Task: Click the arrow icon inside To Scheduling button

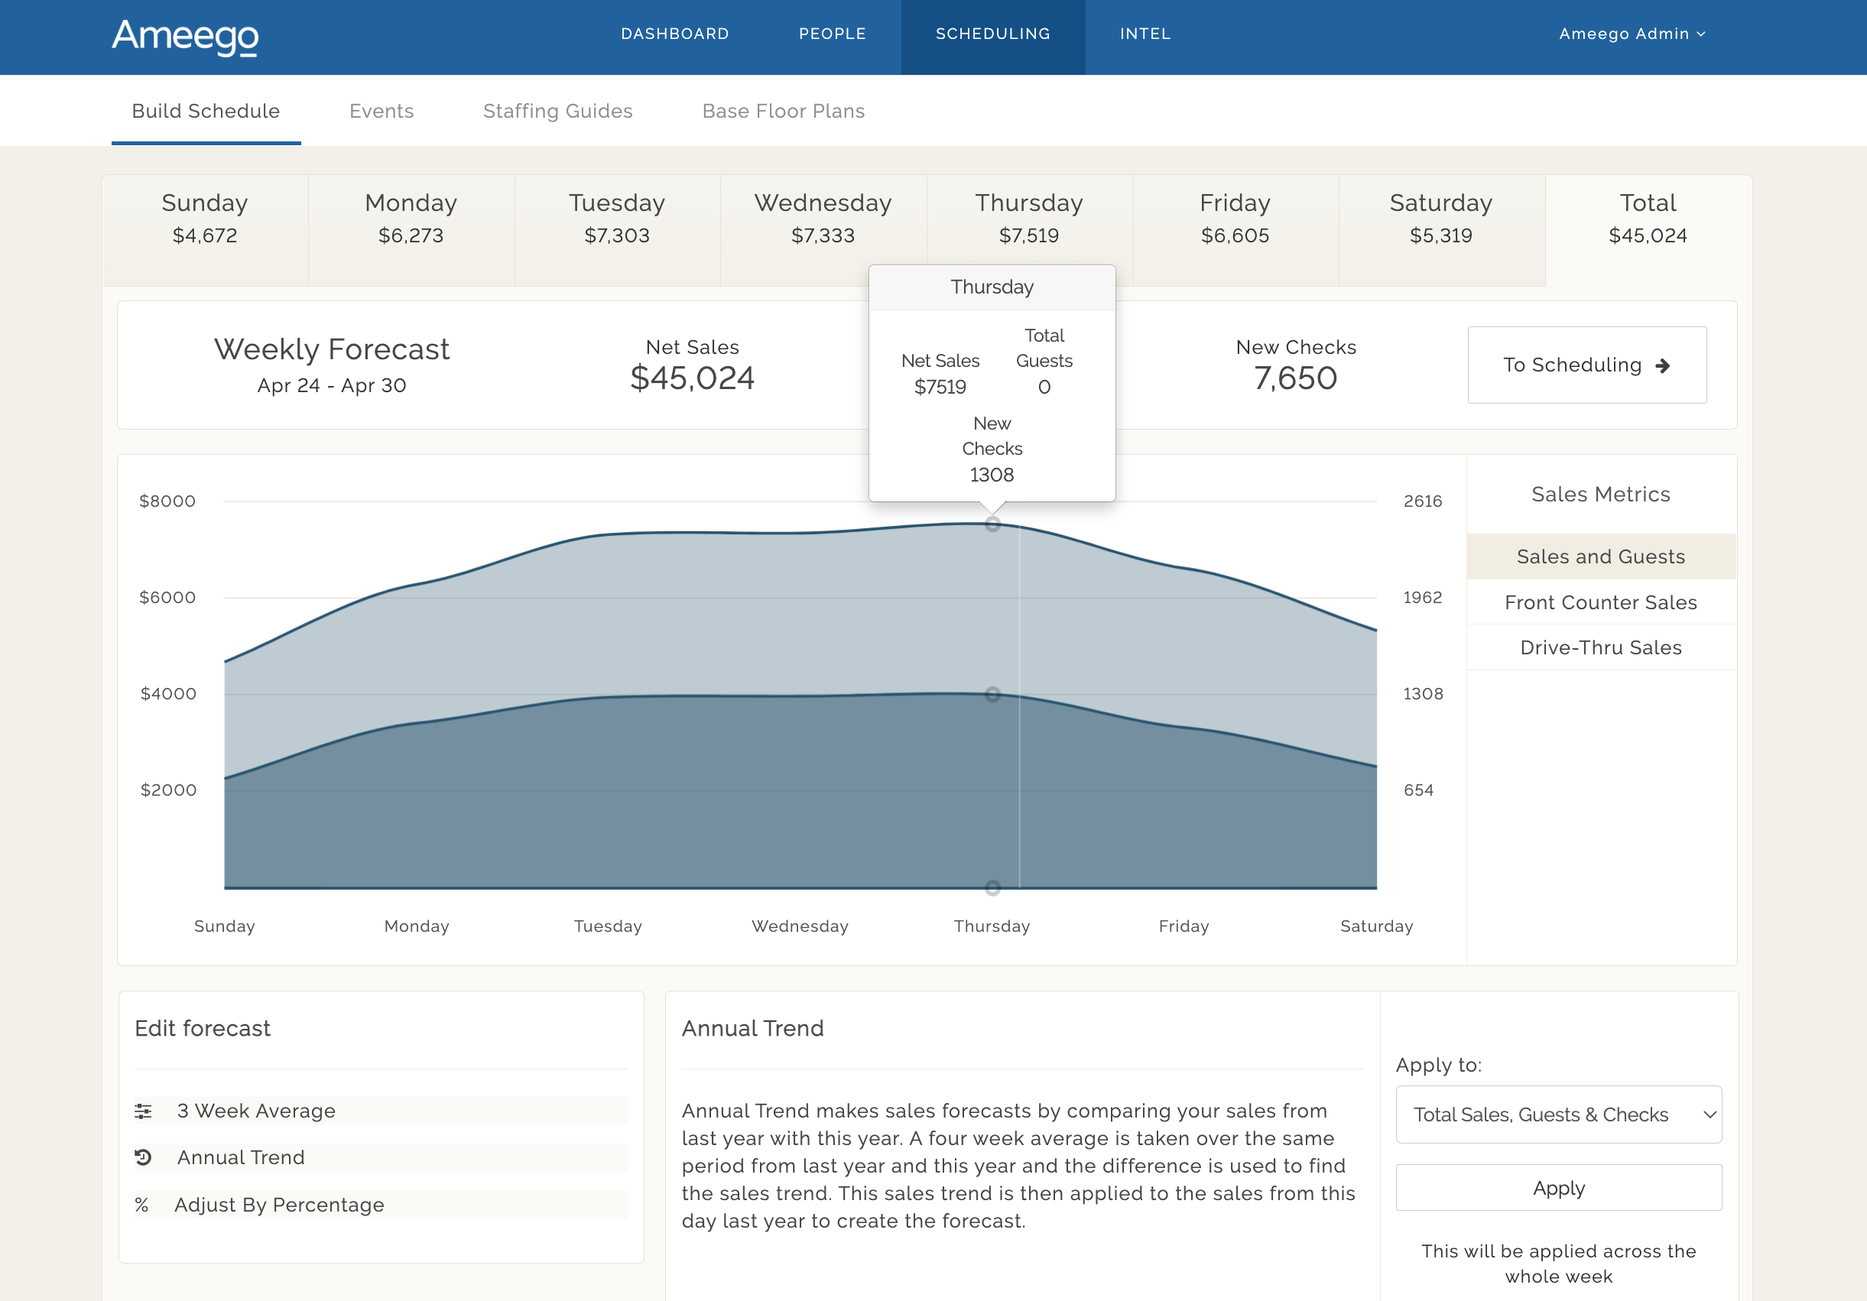Action: tap(1663, 365)
